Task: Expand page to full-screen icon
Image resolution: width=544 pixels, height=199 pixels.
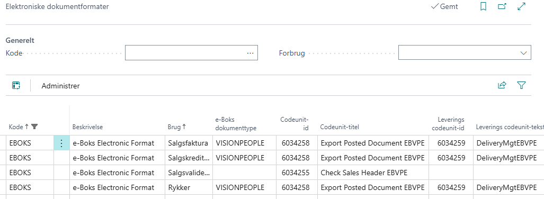Action: tap(521, 6)
